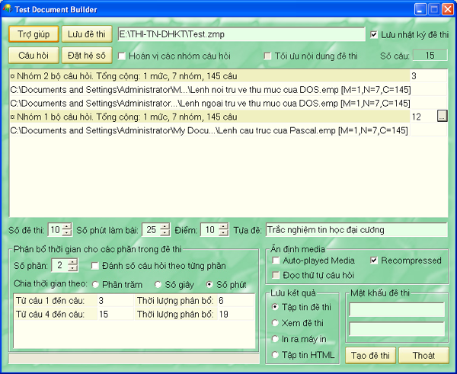This screenshot has width=457, height=374.
Task: Click Thời lượng phân bổ value 19
Action: click(x=236, y=315)
